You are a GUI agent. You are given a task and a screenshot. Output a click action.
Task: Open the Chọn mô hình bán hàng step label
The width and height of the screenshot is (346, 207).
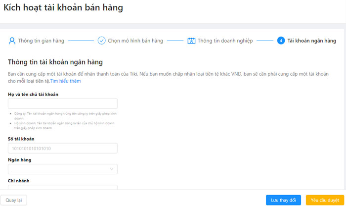point(135,41)
